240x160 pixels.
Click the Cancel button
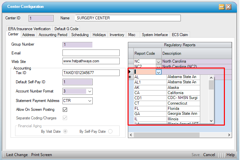[x=209, y=155]
